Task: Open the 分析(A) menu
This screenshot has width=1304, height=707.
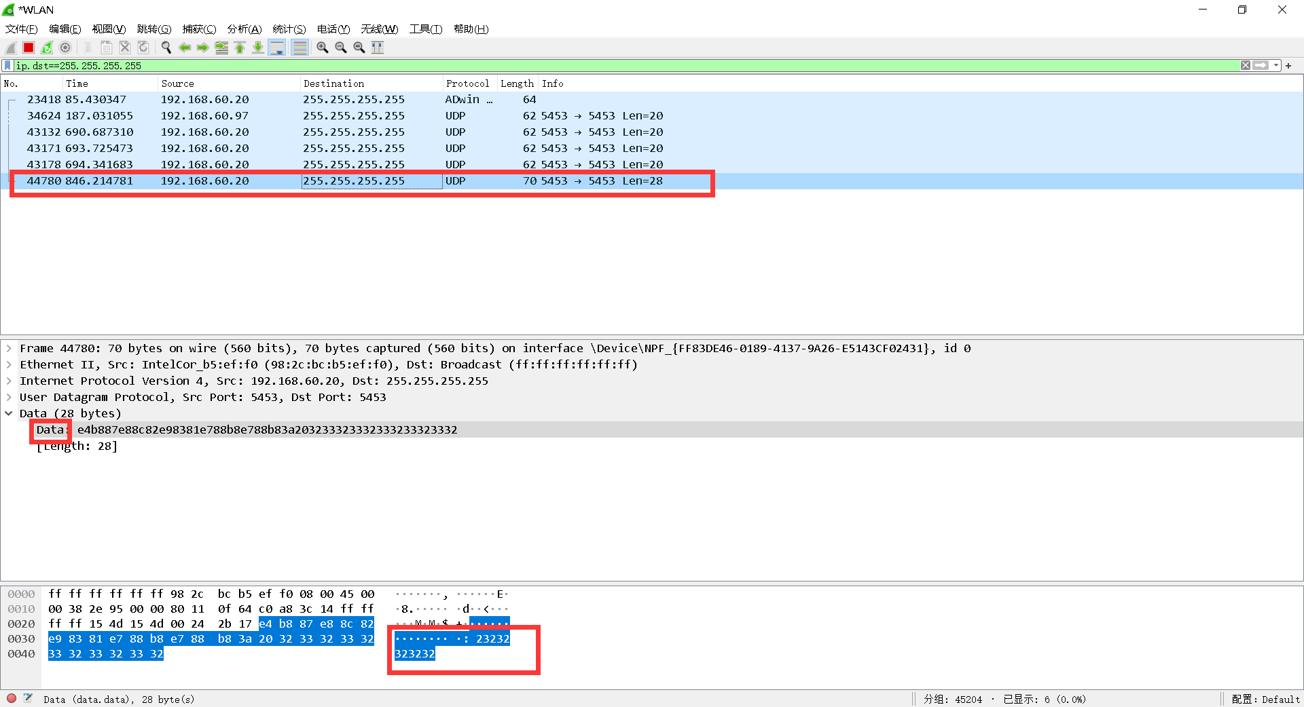Action: (244, 29)
